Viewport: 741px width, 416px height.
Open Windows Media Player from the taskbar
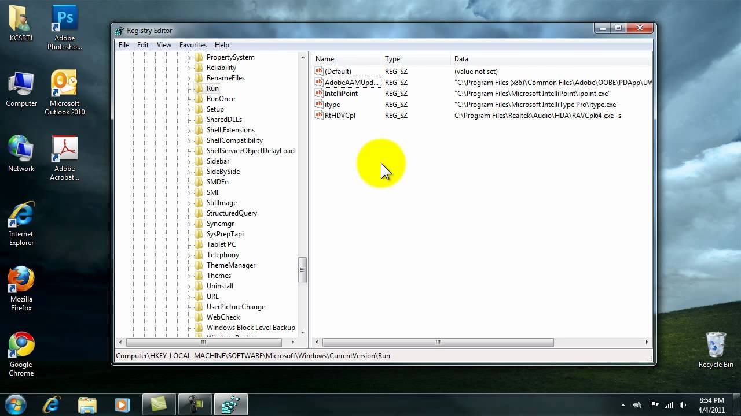122,404
